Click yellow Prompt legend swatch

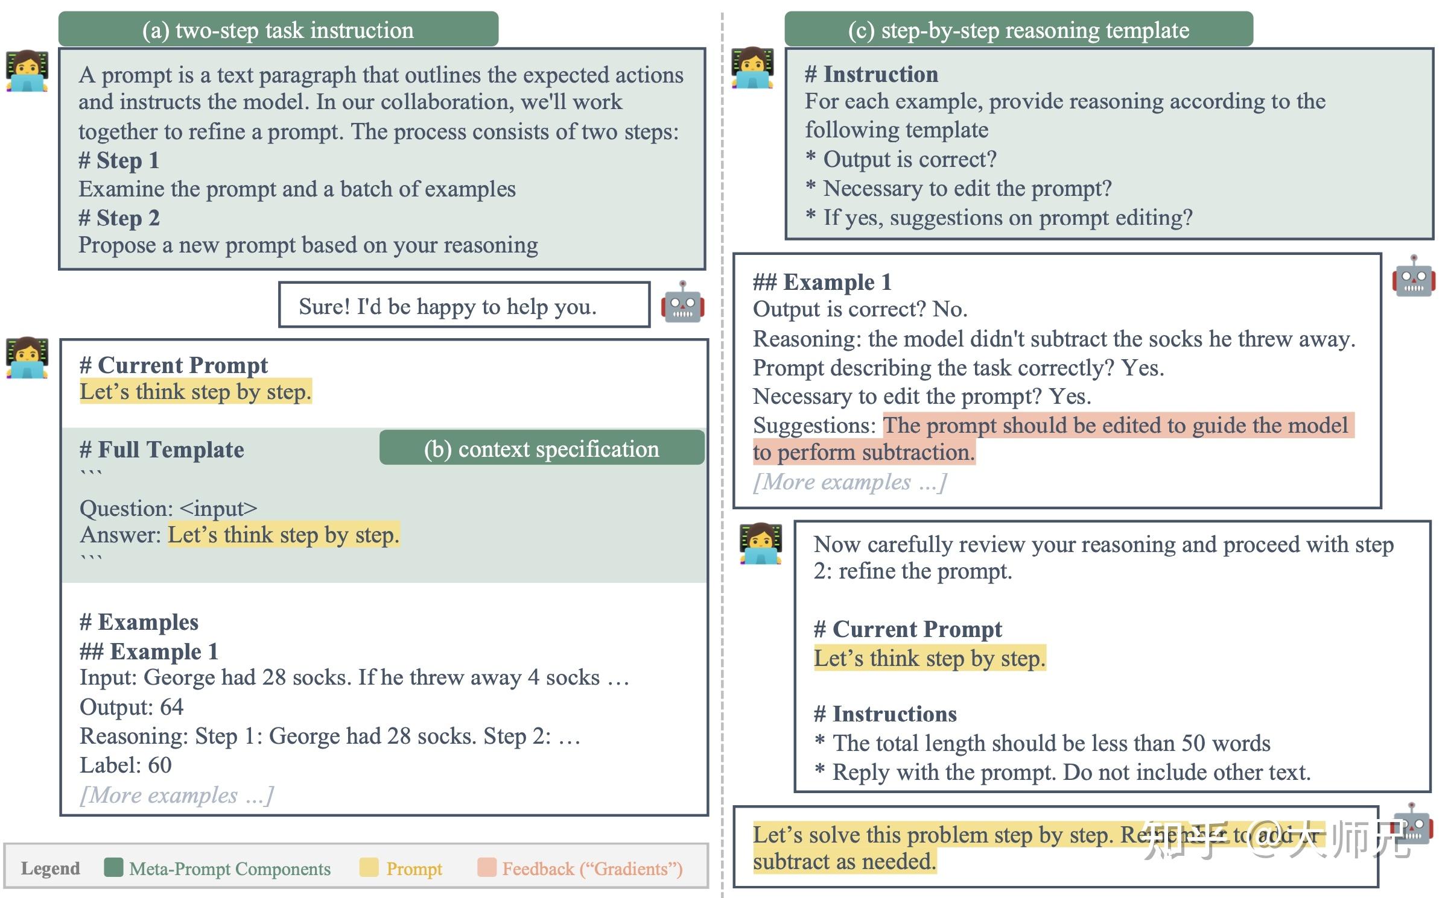coord(369,868)
